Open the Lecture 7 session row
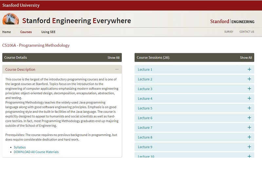Screen dimensions: 262x181 click(x=194, y=127)
